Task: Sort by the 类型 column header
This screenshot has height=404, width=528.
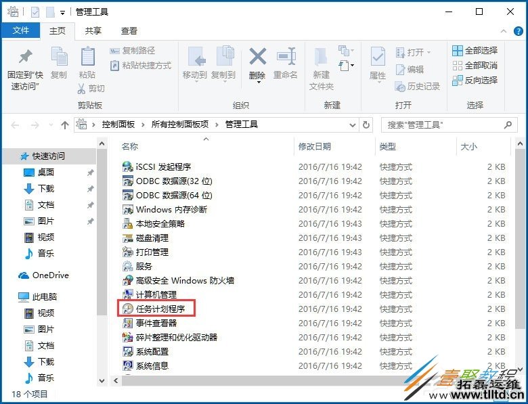Action: (x=388, y=147)
